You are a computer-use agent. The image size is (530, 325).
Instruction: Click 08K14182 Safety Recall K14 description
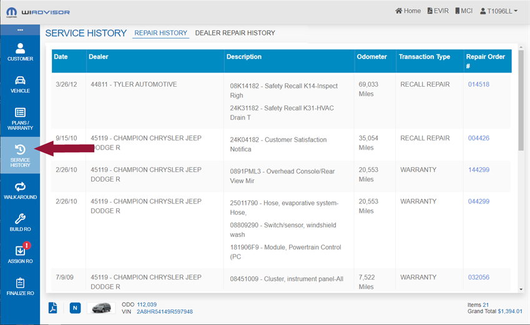point(284,90)
